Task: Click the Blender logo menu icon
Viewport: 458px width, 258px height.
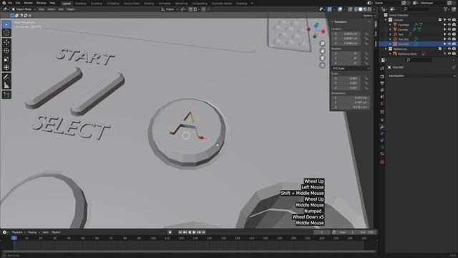Action: pyautogui.click(x=4, y=3)
